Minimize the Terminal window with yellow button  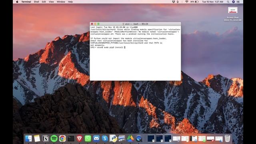pyautogui.click(x=95, y=24)
